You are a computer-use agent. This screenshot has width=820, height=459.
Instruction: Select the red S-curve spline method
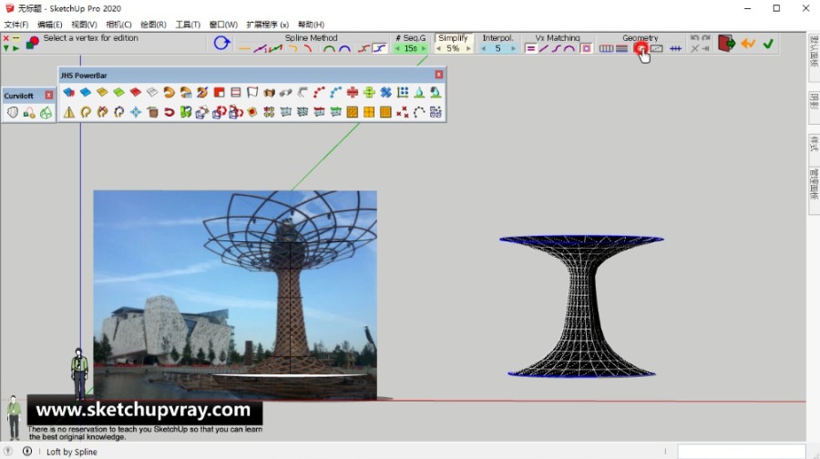coord(364,48)
